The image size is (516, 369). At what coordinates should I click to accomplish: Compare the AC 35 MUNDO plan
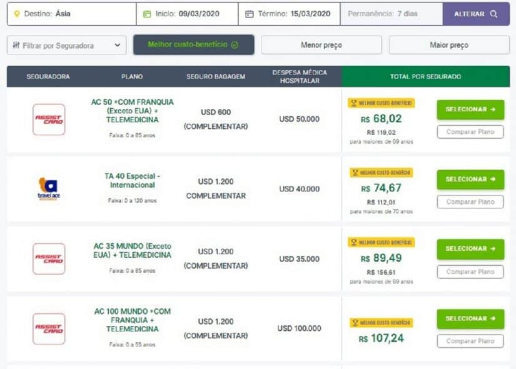[470, 272]
